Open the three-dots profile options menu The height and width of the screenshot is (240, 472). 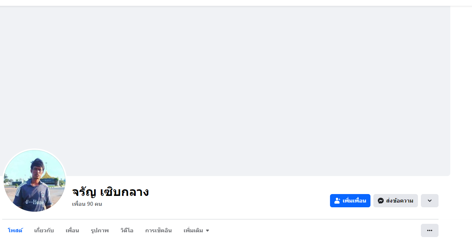coord(429,230)
